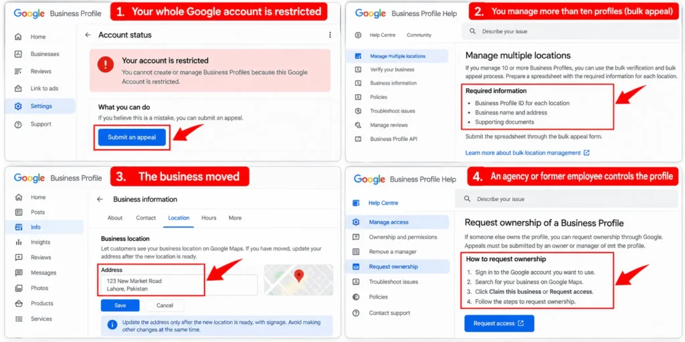685x342 pixels.
Task: Click the Support question-mark icon
Action: [x=18, y=124]
